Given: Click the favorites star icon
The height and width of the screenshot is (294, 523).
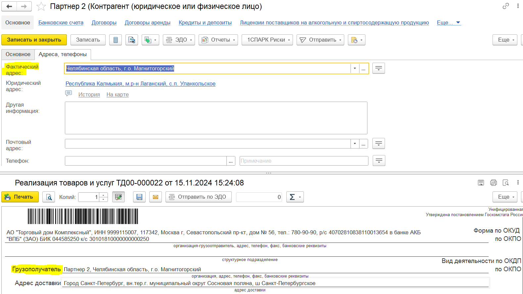Looking at the screenshot, I should (41, 6).
